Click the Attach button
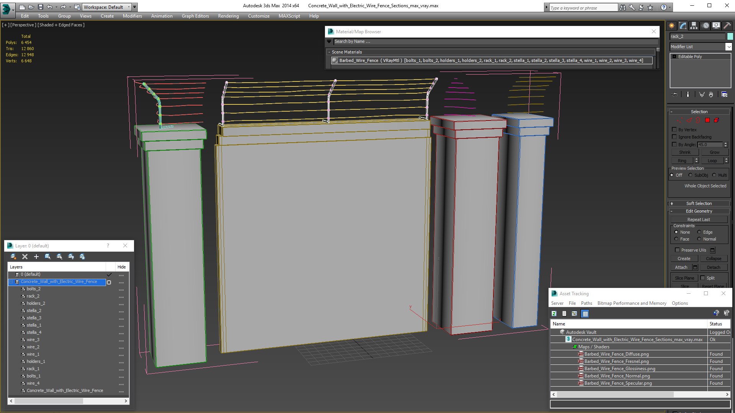This screenshot has height=413, width=735. (x=681, y=267)
